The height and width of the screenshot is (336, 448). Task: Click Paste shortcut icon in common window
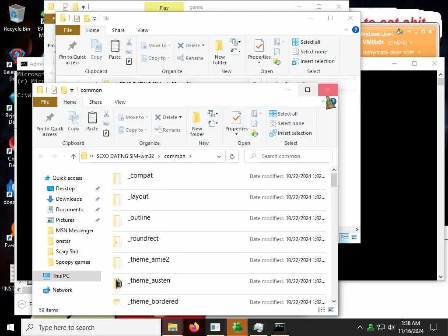106,133
